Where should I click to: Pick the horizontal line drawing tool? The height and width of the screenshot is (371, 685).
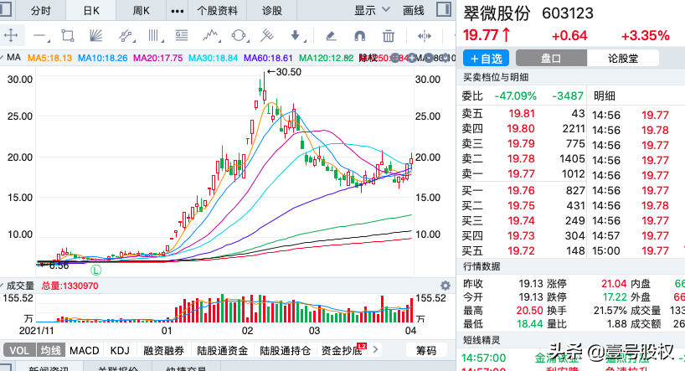[41, 36]
